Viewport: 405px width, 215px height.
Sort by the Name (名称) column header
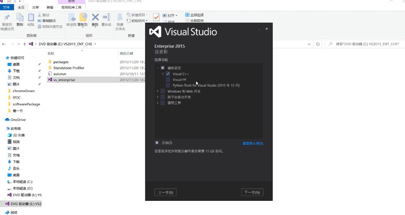click(x=51, y=53)
